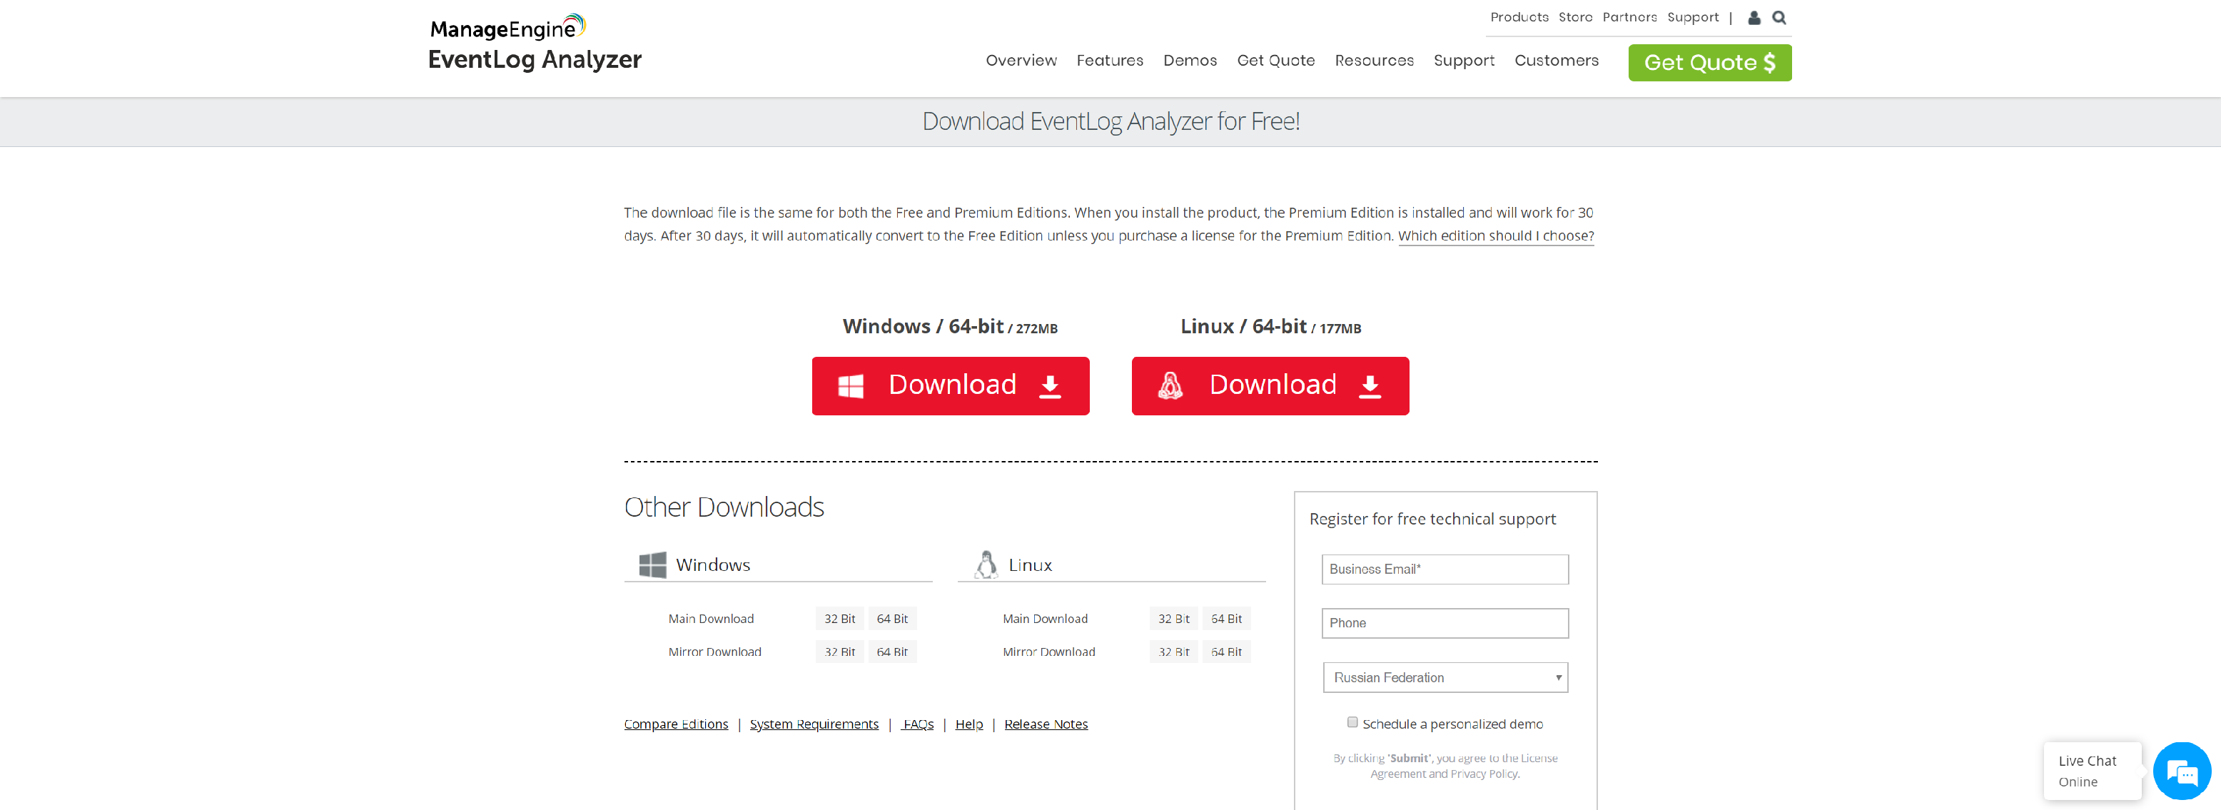The width and height of the screenshot is (2221, 810).
Task: Open the Help link
Action: 968,724
